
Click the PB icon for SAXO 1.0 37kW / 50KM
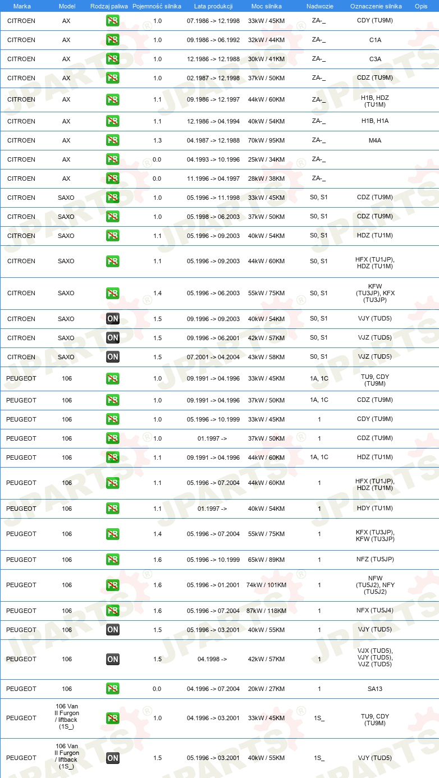pos(113,217)
